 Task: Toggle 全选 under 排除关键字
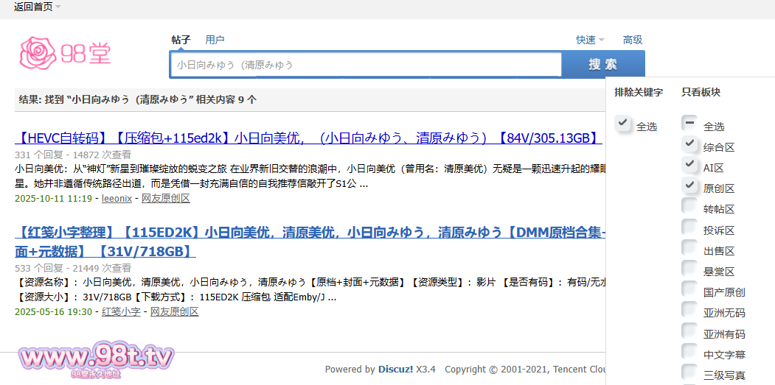tap(624, 124)
